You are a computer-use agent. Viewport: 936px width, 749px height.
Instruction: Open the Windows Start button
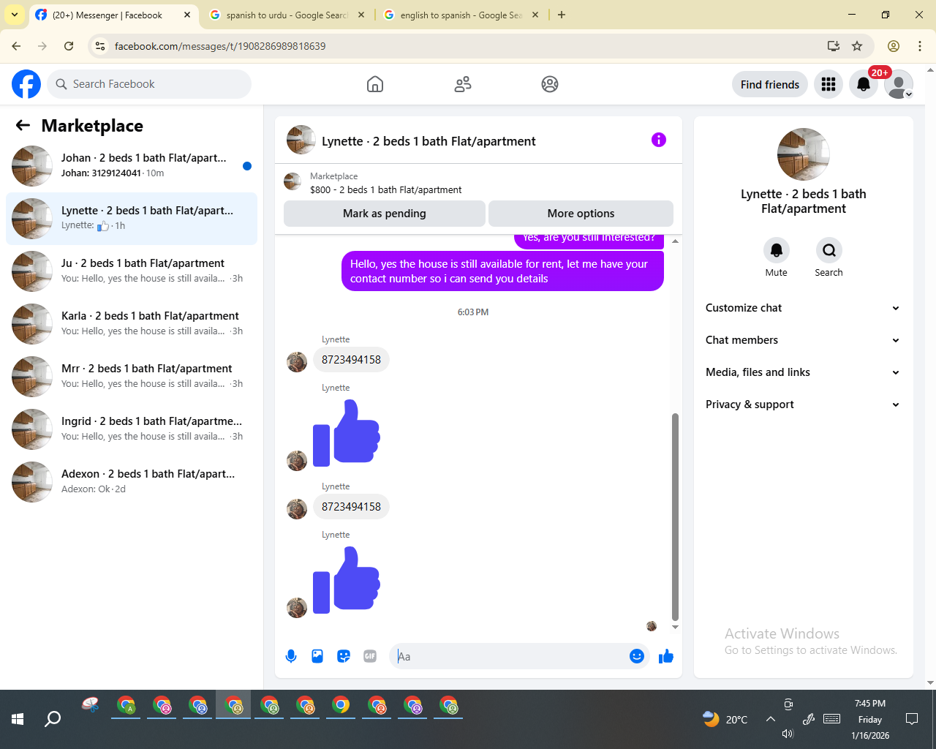click(x=18, y=719)
